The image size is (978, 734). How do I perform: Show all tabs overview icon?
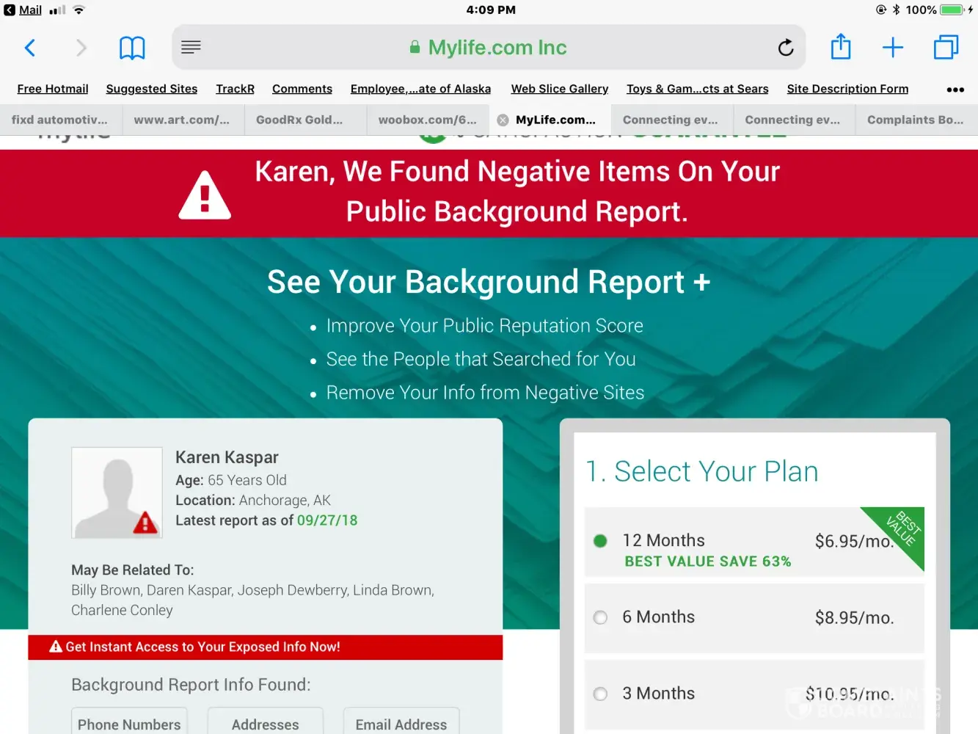(x=946, y=48)
